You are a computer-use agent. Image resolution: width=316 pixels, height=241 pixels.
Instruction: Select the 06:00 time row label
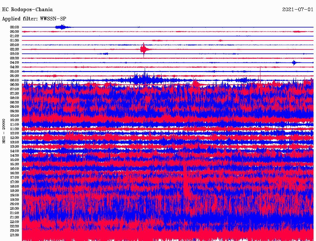15,80
